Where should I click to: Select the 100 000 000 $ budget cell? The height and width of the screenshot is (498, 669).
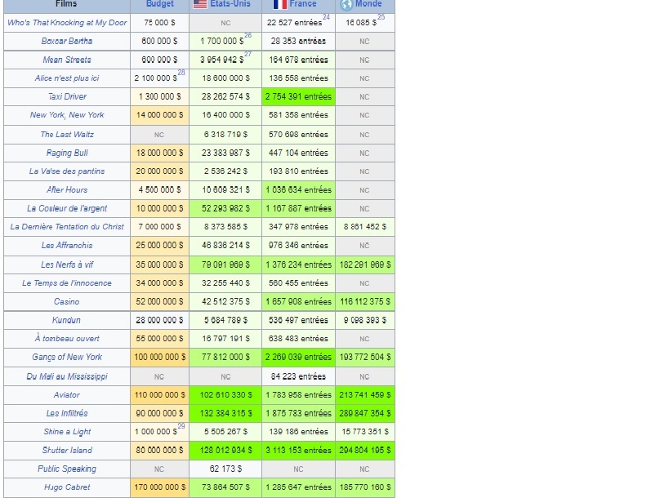(159, 358)
